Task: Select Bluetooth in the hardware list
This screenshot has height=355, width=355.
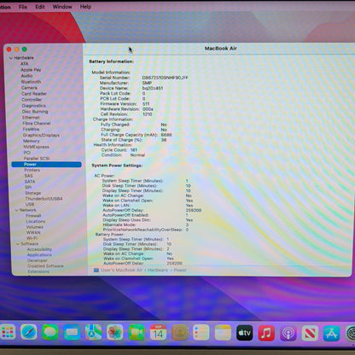Action: (31, 82)
